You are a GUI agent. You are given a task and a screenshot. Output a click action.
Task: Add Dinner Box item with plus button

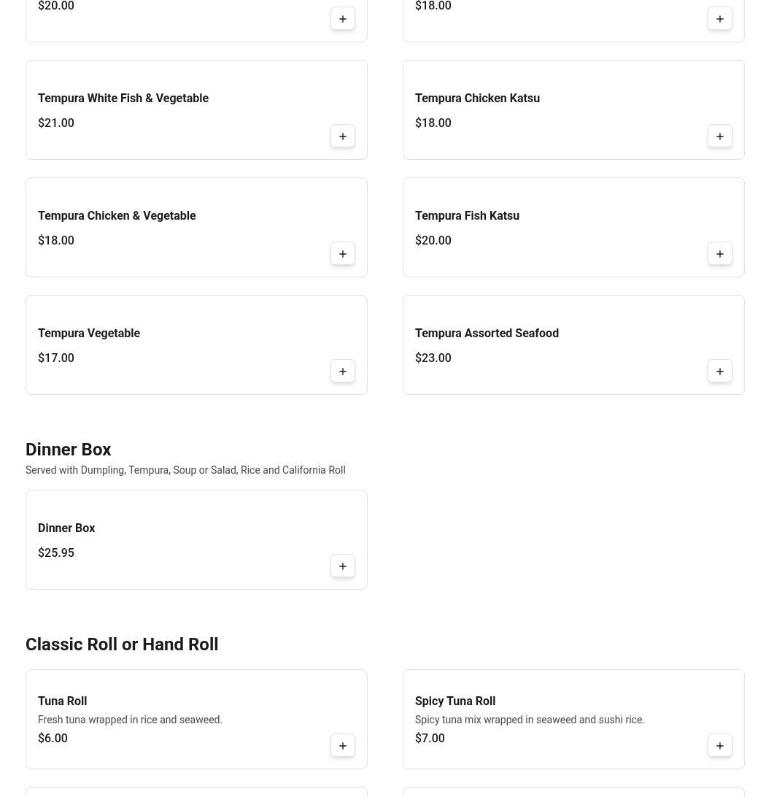click(343, 566)
